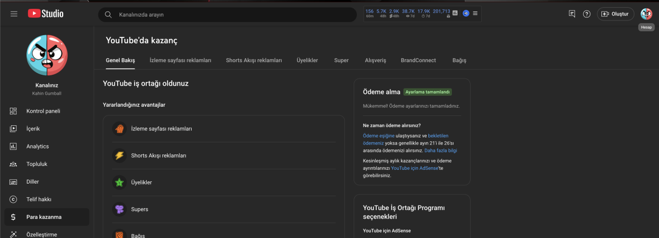Screen dimensions: 659x238
Task: Switch to Üyelikler tab
Action: (x=308, y=60)
